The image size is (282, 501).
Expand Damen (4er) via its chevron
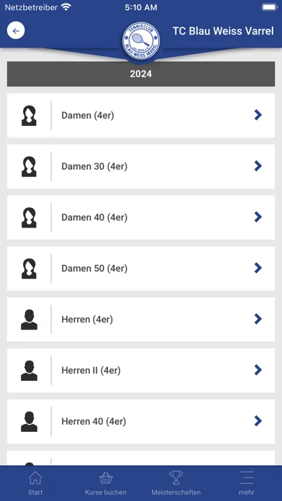click(258, 115)
